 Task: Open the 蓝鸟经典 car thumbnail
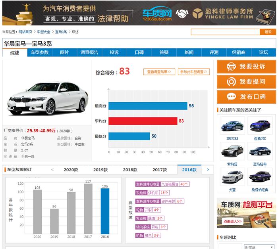pos(260,151)
